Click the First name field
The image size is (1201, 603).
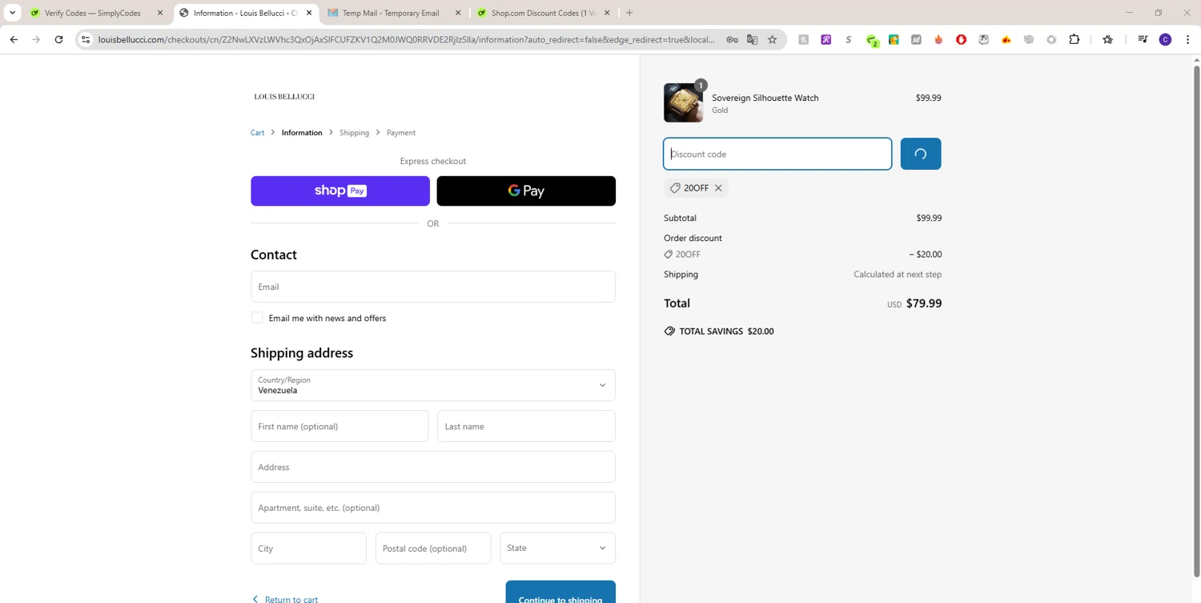(x=339, y=426)
